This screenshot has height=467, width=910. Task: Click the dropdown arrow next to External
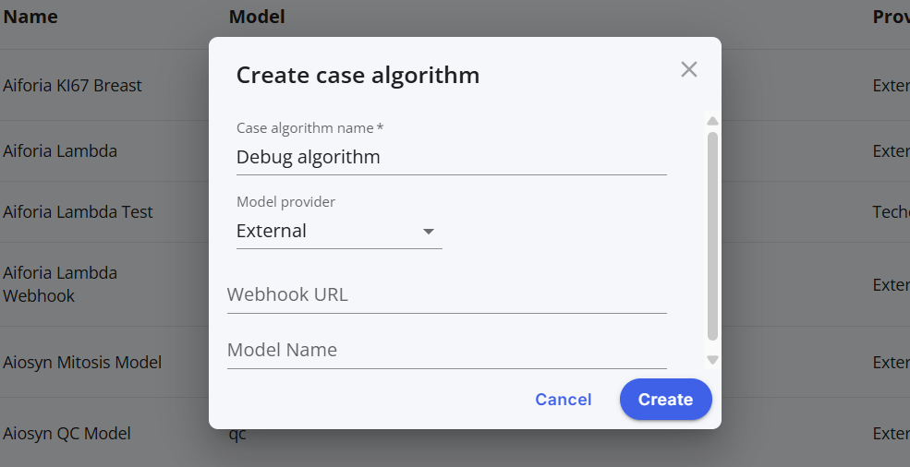tap(429, 232)
